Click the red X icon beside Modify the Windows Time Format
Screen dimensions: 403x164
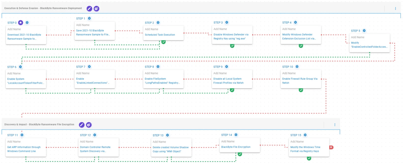click(x=331, y=147)
